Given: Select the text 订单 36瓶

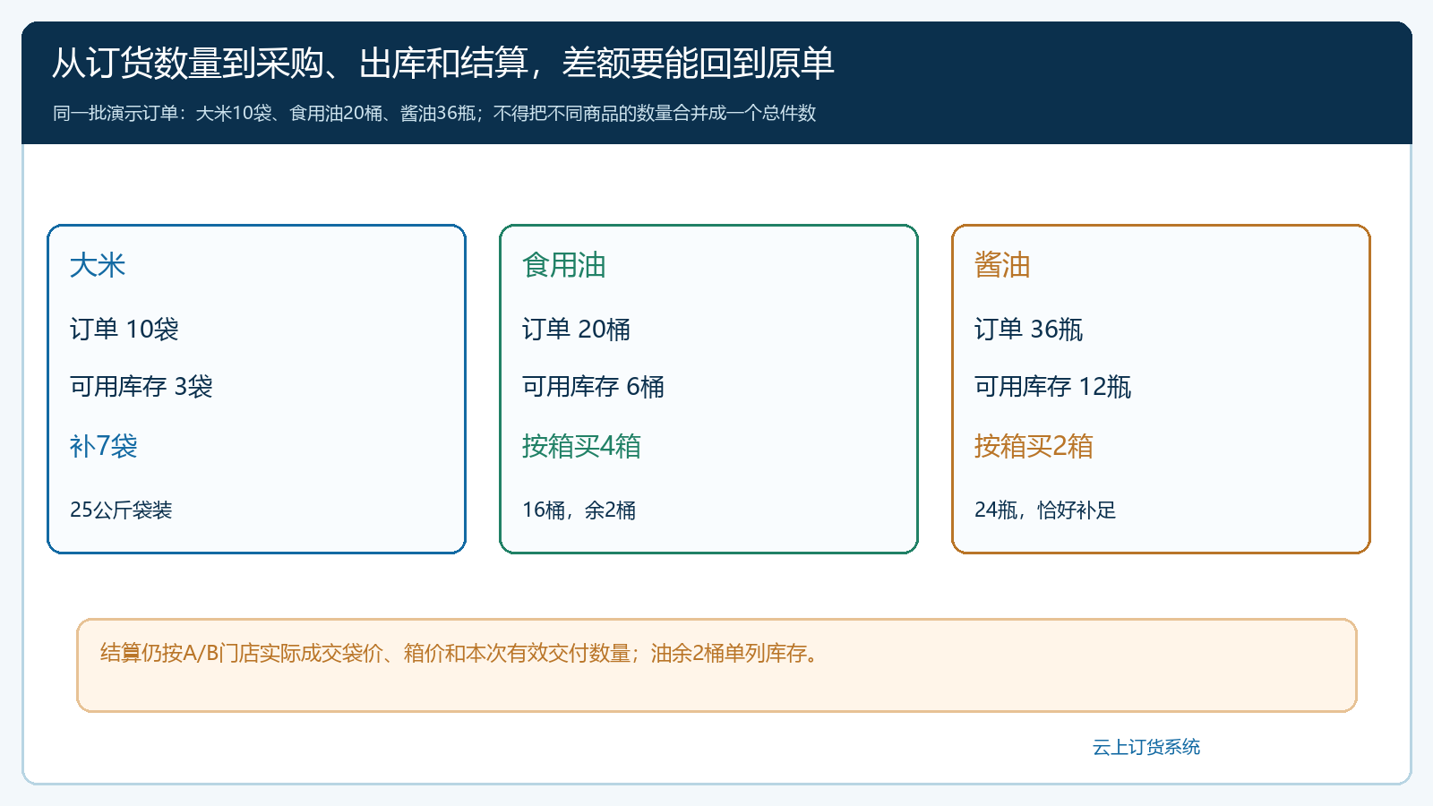Looking at the screenshot, I should (x=1029, y=330).
